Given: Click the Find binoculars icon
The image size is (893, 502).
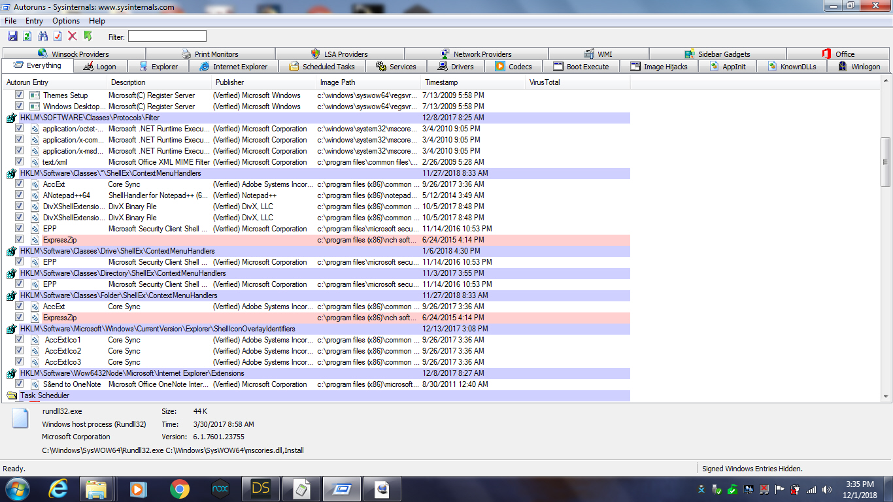Looking at the screenshot, I should (43, 36).
